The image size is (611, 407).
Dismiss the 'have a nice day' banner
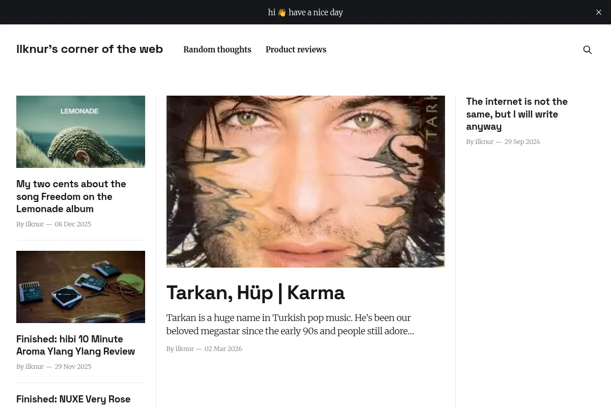pyautogui.click(x=599, y=12)
